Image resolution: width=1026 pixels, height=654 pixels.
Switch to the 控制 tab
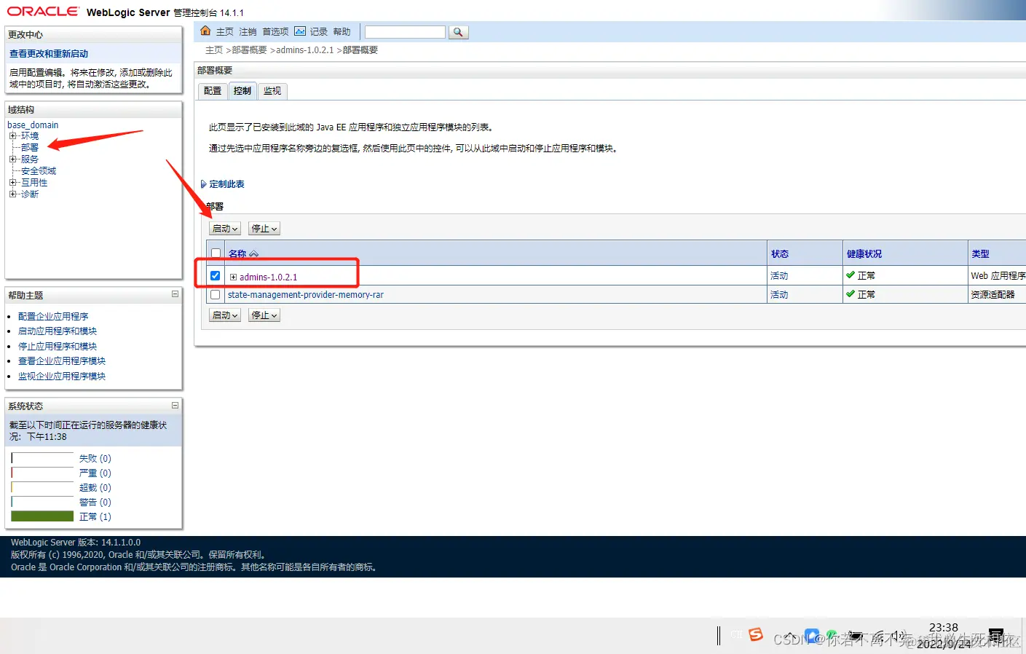pos(242,91)
